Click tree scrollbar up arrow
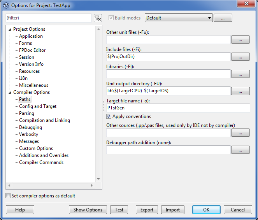This screenshot has height=220, width=258. [x=98, y=29]
